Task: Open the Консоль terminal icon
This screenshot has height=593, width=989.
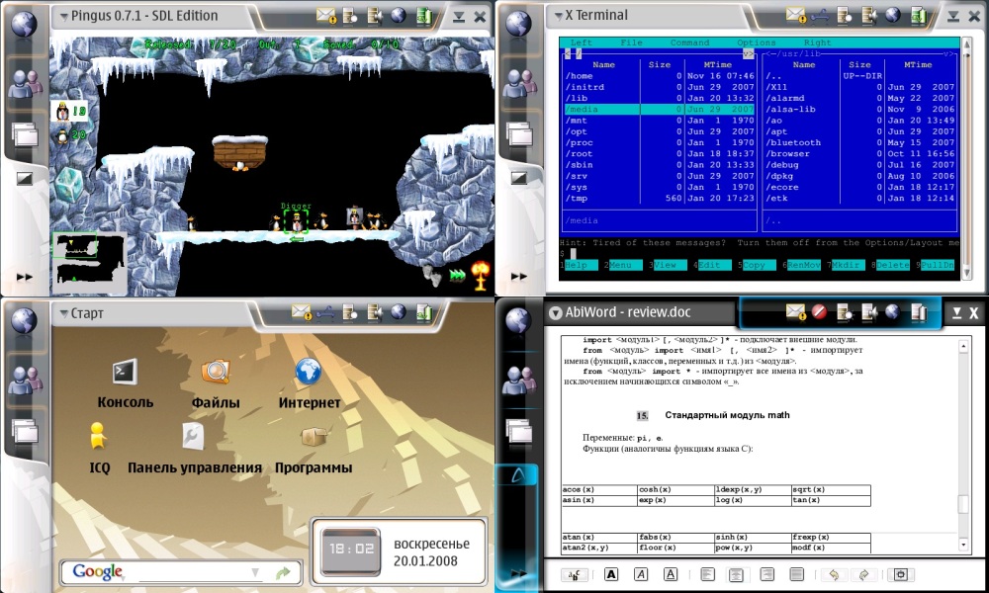Action: point(125,372)
